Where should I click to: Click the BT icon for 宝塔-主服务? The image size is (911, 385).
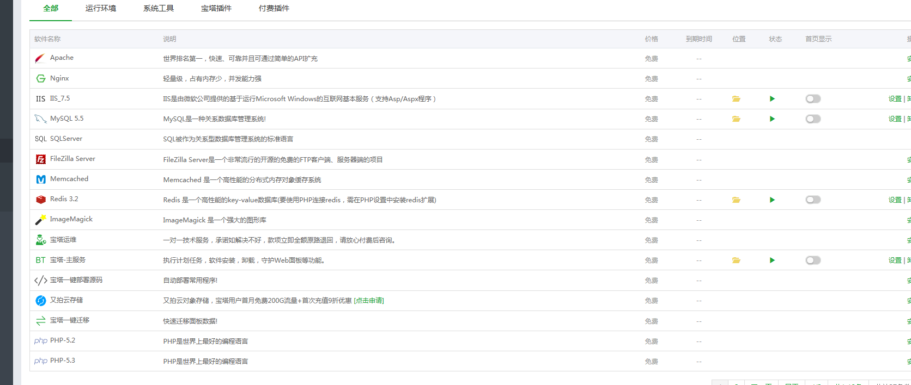pos(40,260)
